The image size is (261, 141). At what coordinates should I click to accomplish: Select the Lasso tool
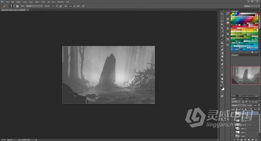tap(222, 21)
